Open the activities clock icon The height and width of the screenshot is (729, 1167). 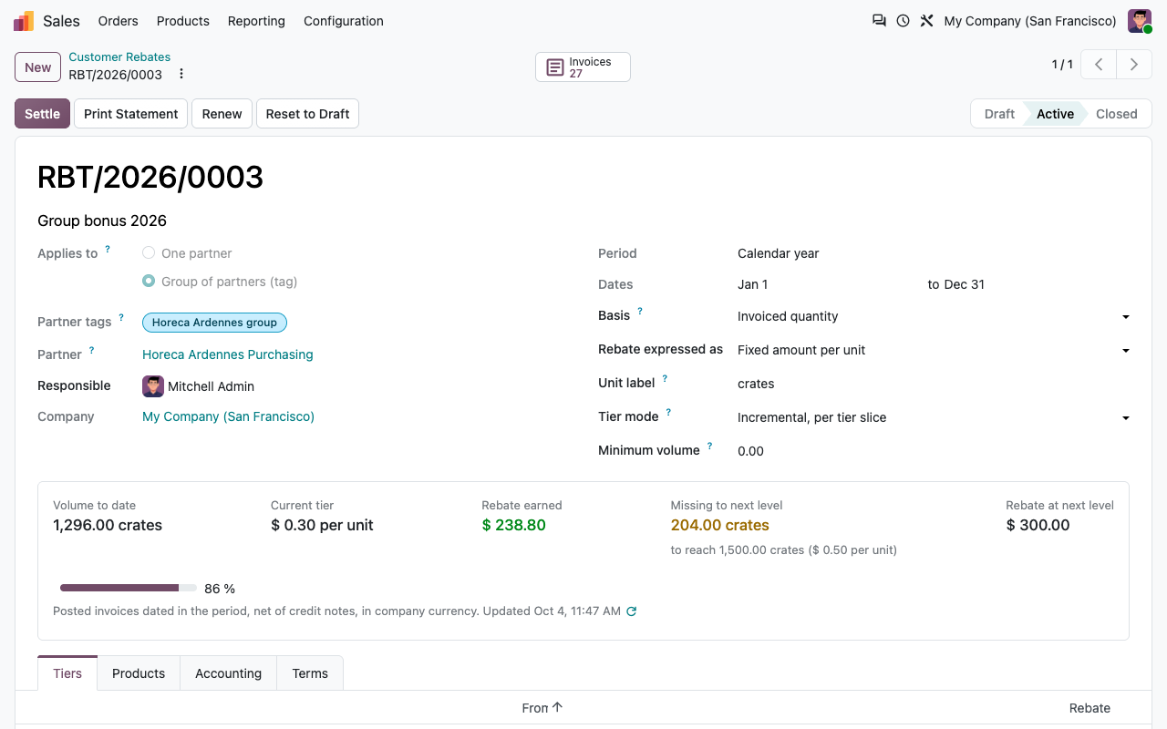903,20
